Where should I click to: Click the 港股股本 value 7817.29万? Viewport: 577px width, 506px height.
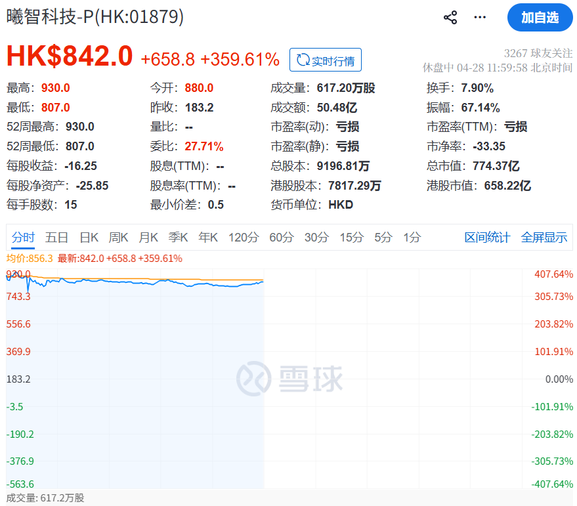coord(354,186)
